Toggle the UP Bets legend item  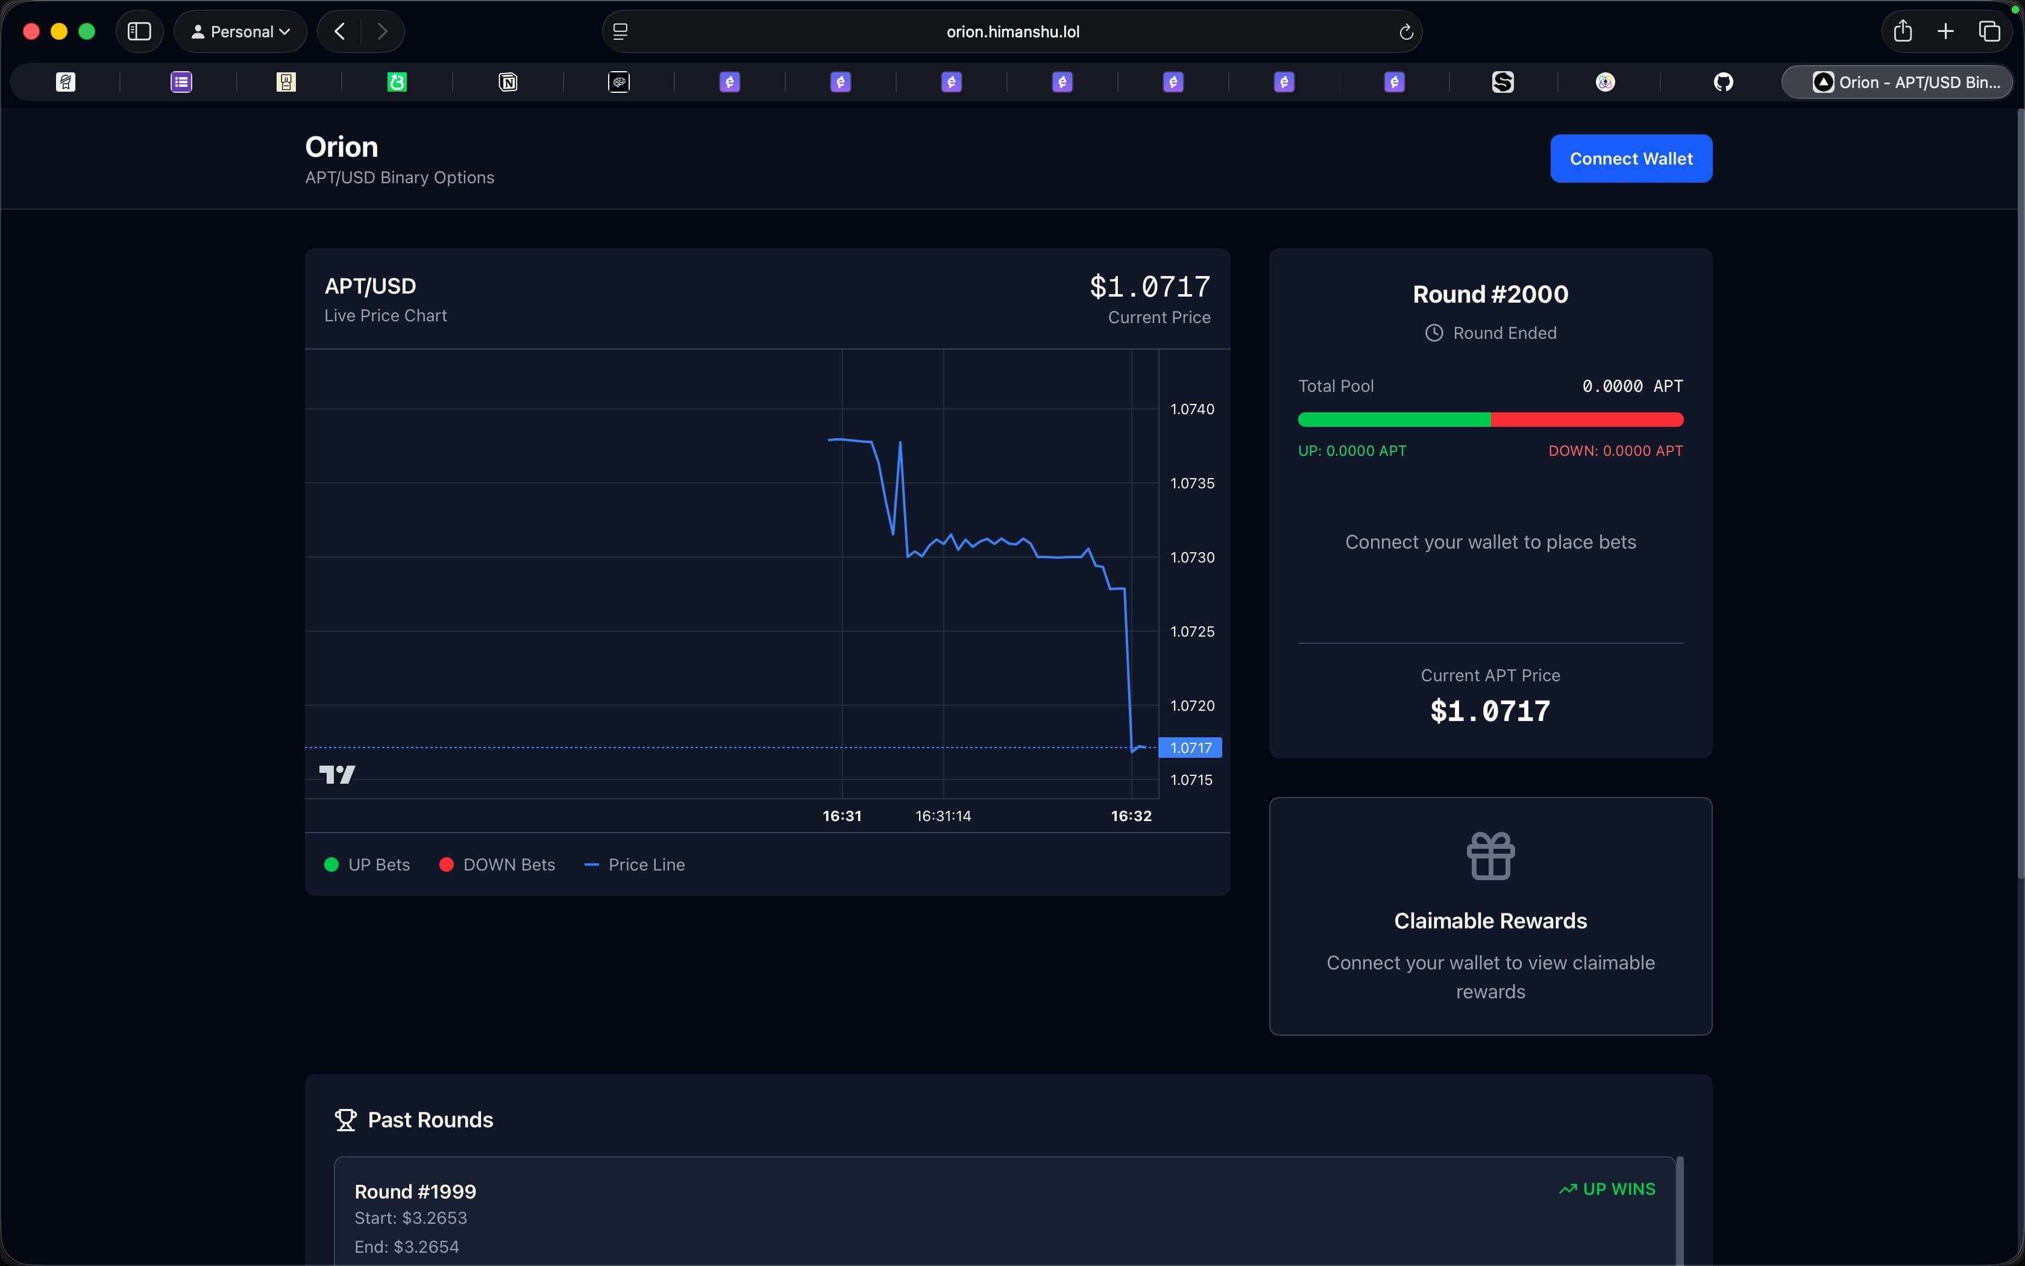[366, 865]
